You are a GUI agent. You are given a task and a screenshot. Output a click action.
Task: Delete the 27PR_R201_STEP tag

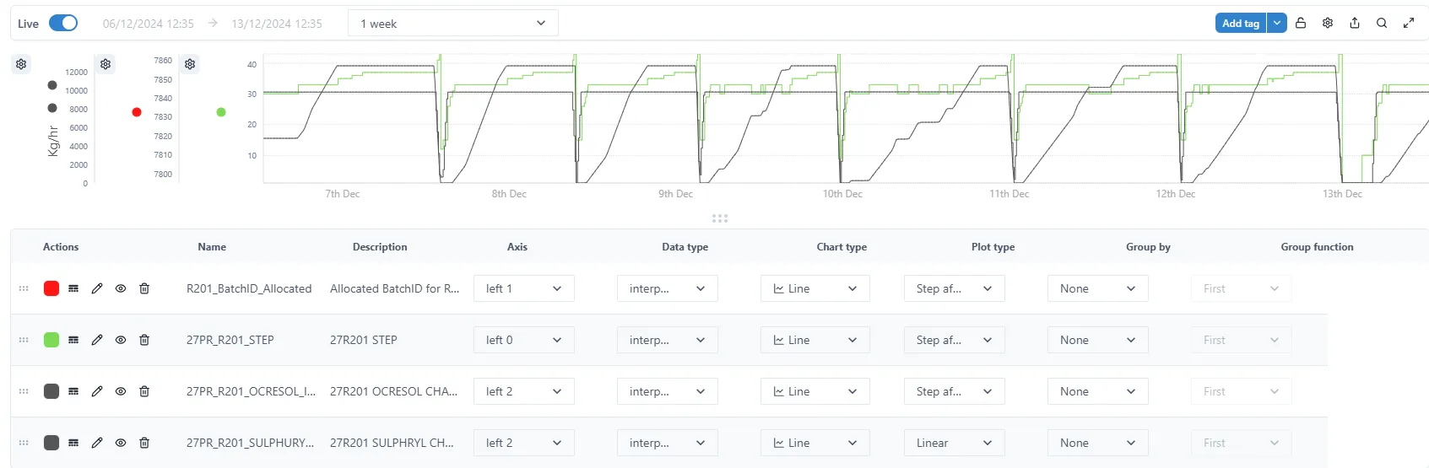pyautogui.click(x=144, y=340)
